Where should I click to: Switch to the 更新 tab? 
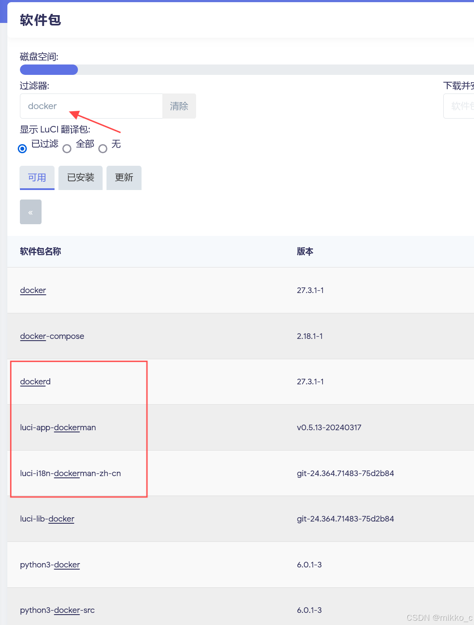124,178
